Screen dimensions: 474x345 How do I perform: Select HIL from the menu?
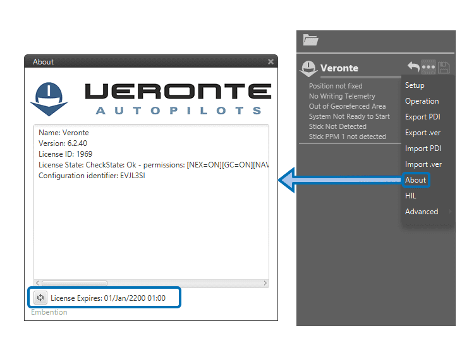point(410,196)
